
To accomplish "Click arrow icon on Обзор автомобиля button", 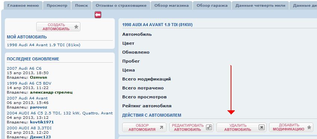I will pos(161,127).
